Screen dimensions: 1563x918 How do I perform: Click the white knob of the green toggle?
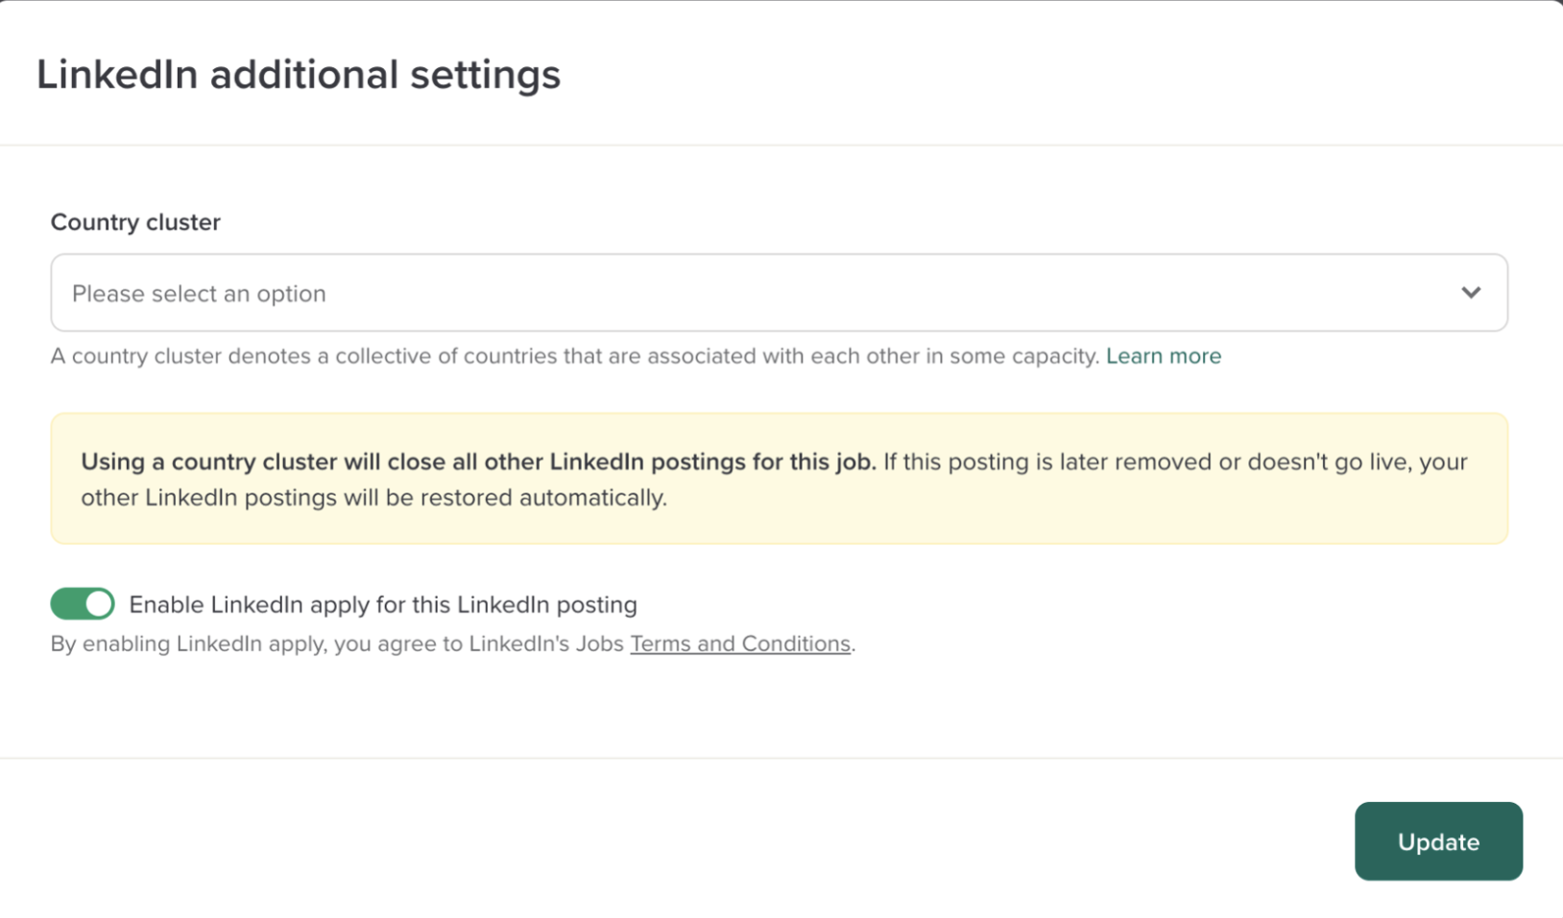(x=99, y=604)
